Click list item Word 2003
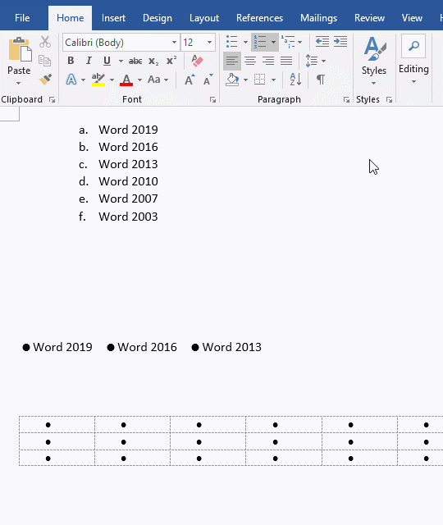 tap(128, 217)
